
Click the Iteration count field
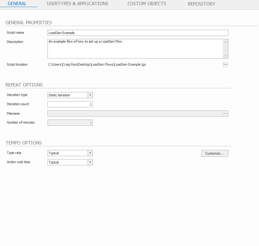tap(70, 104)
